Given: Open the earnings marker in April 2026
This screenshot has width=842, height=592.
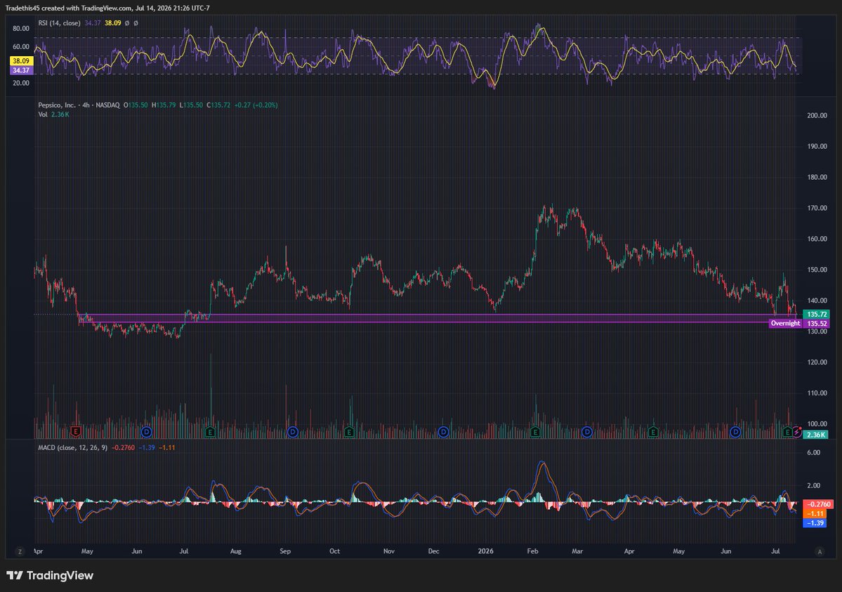Looking at the screenshot, I should pyautogui.click(x=653, y=430).
